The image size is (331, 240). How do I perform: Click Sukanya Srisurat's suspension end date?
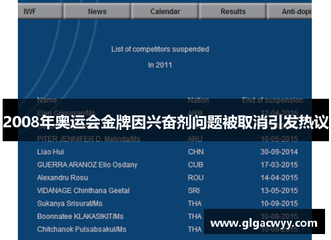pyautogui.click(x=279, y=204)
